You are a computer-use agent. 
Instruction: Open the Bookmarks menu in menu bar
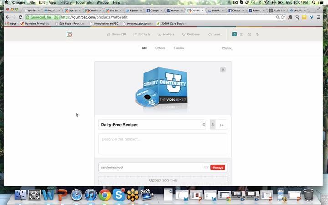tap(84, 2)
